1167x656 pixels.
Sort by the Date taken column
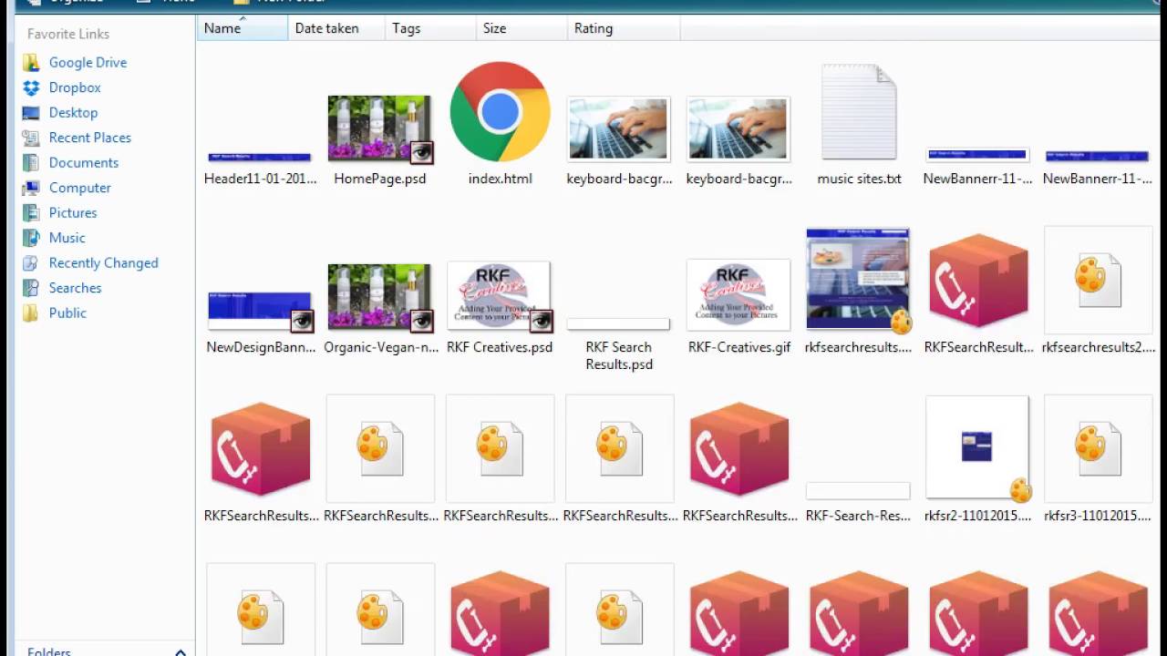pyautogui.click(x=336, y=28)
